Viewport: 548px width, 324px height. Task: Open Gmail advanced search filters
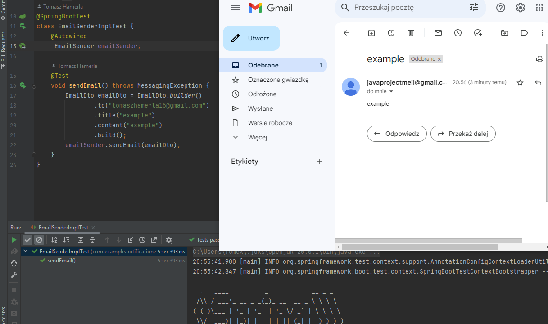(473, 7)
